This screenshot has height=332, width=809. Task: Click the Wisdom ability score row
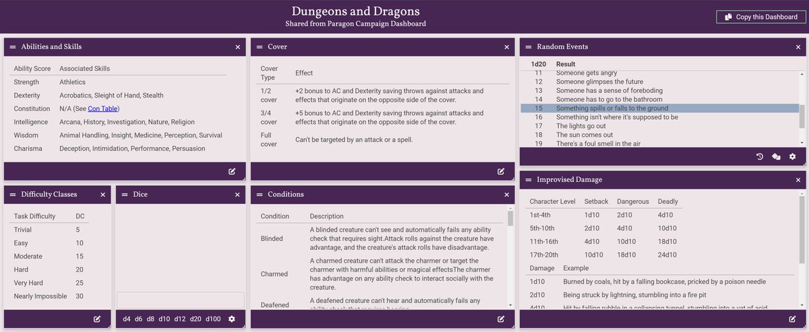tap(119, 135)
